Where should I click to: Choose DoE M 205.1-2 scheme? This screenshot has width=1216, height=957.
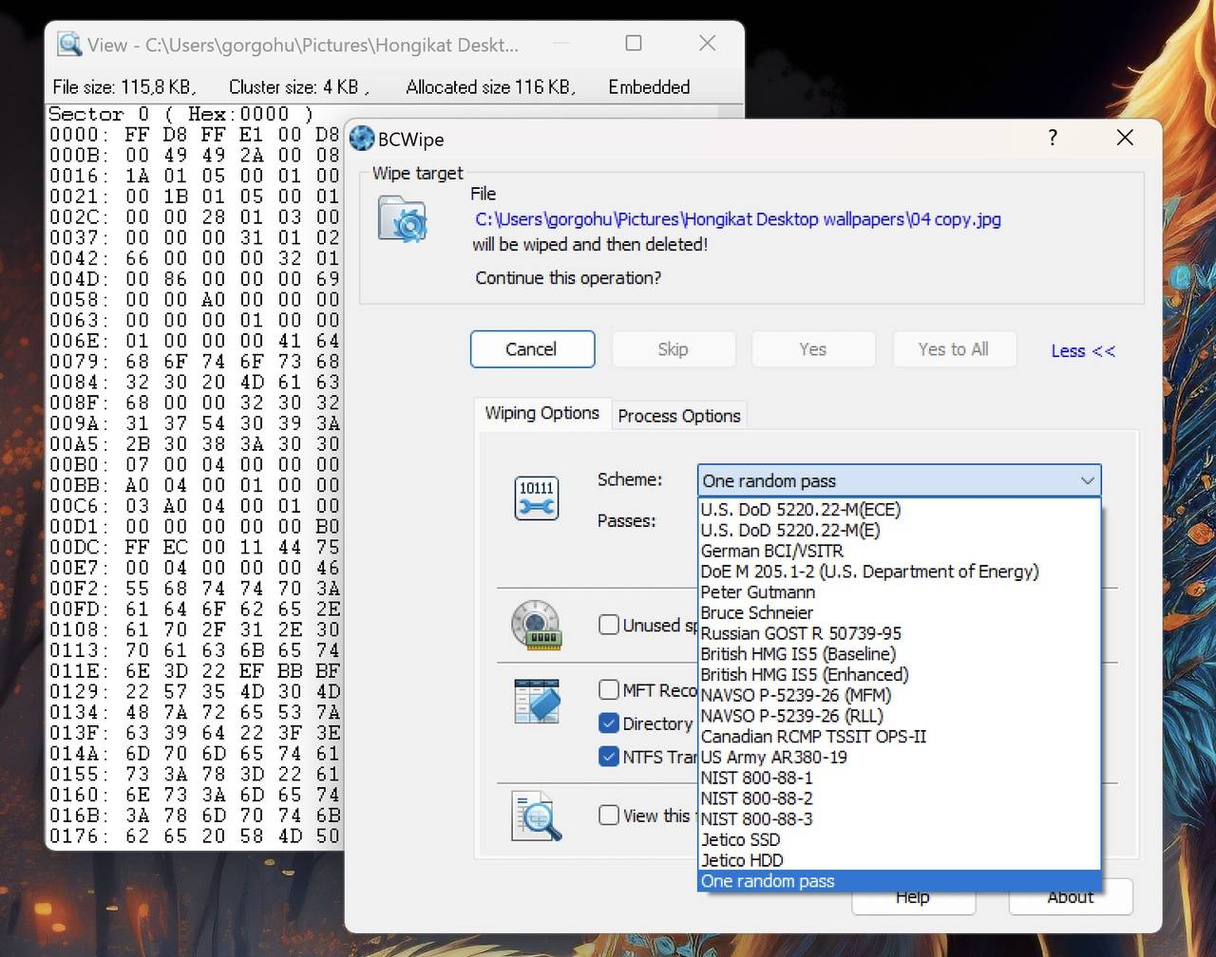tap(899, 572)
